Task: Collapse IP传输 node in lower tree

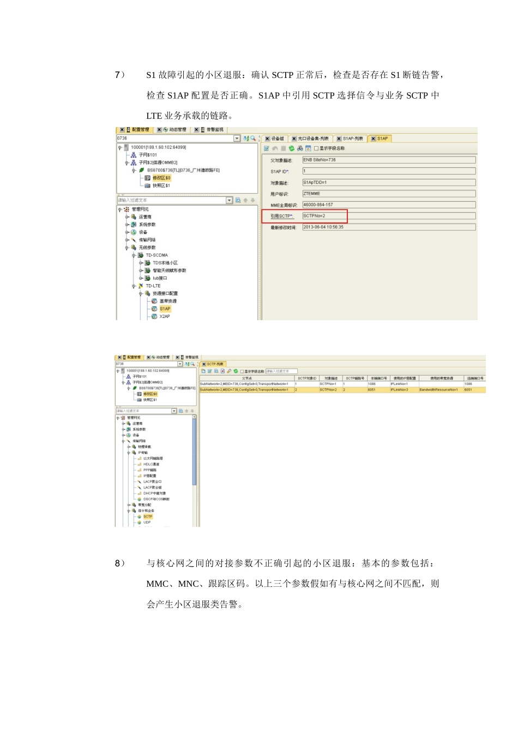Action: pyautogui.click(x=129, y=453)
